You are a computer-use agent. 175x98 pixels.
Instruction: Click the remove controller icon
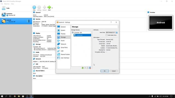pos(85,68)
